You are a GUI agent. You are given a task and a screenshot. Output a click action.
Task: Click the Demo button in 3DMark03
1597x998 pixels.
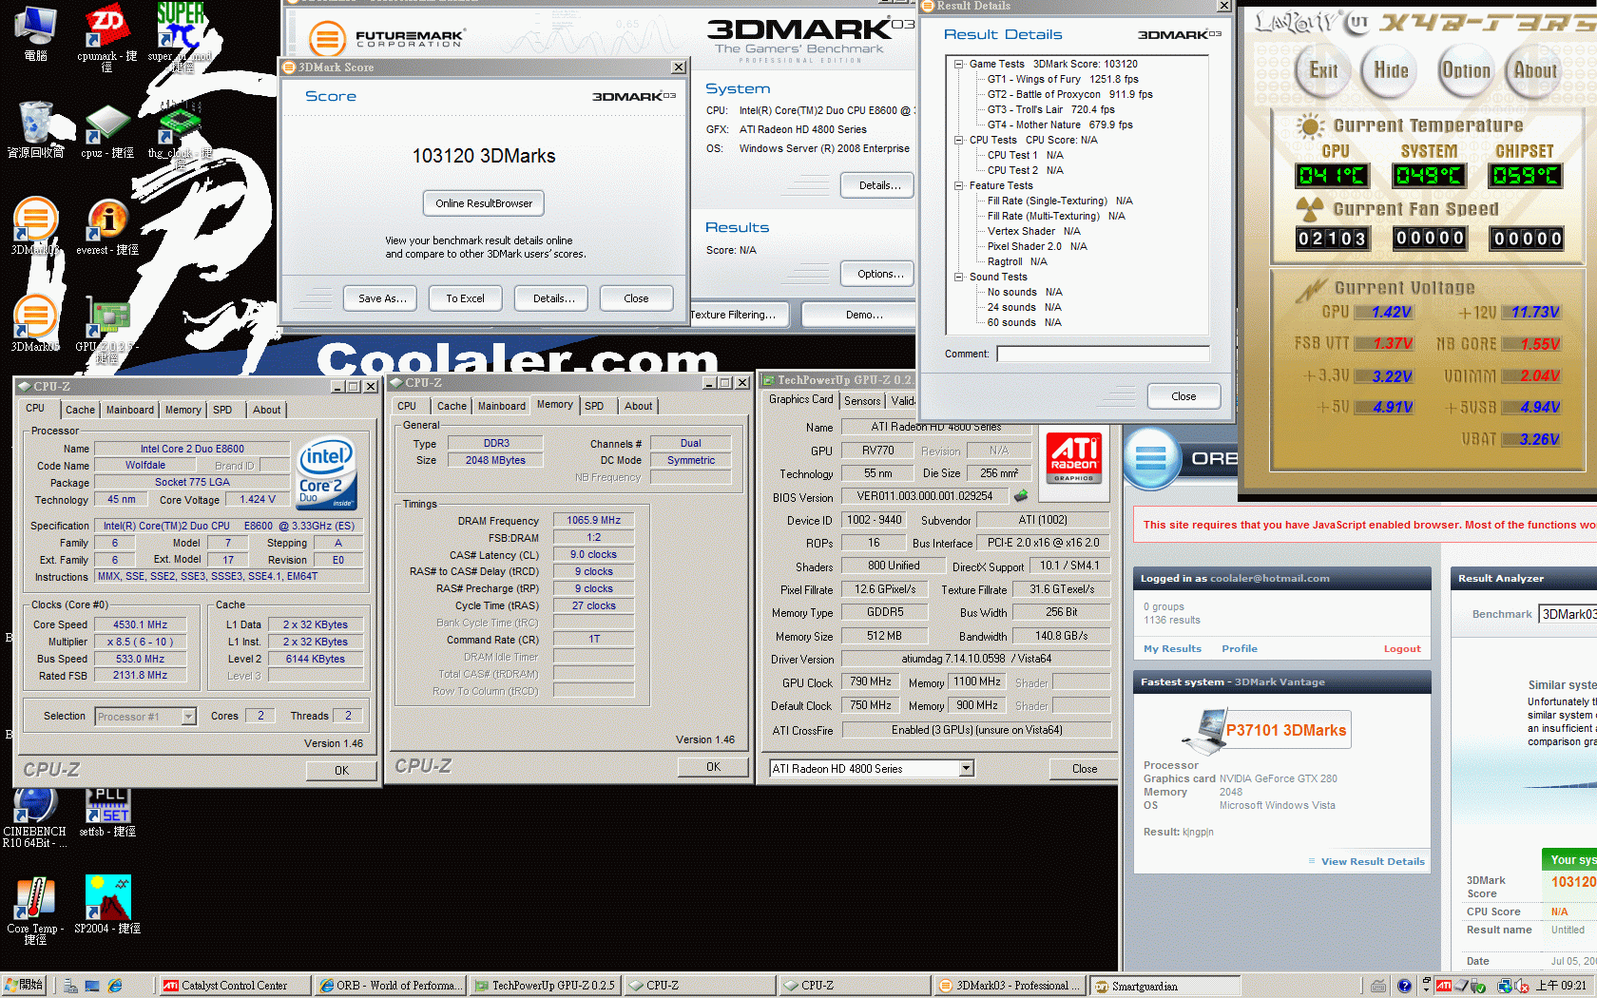click(x=859, y=315)
